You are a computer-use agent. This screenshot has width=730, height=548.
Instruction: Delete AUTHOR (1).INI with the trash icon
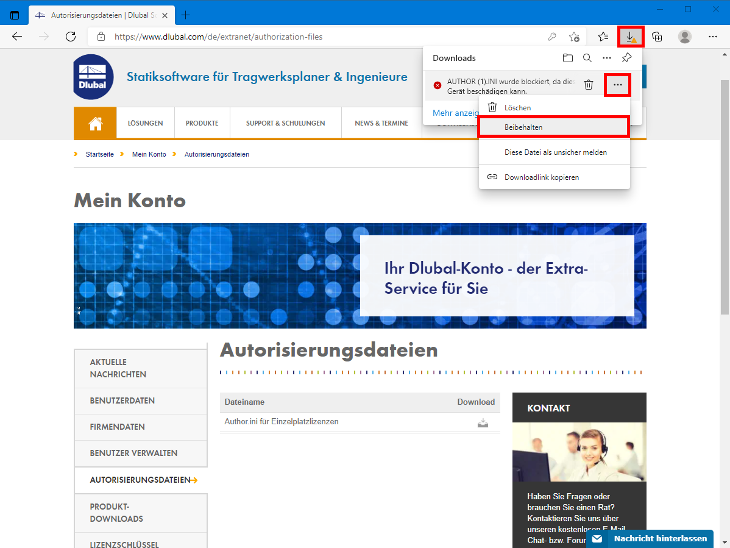[589, 85]
